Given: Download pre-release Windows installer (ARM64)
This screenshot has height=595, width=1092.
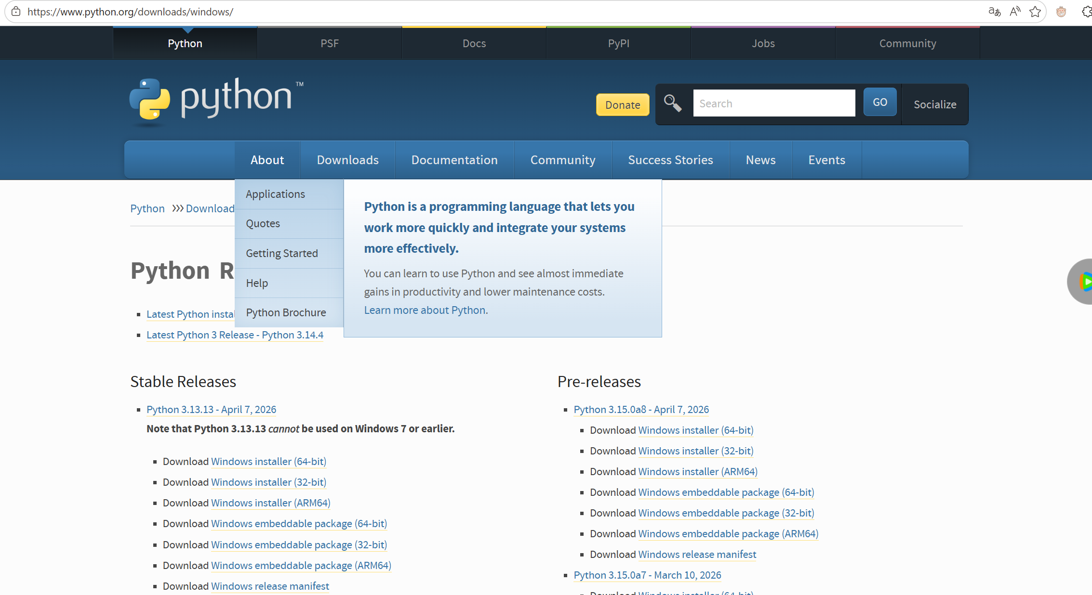Looking at the screenshot, I should [x=698, y=472].
